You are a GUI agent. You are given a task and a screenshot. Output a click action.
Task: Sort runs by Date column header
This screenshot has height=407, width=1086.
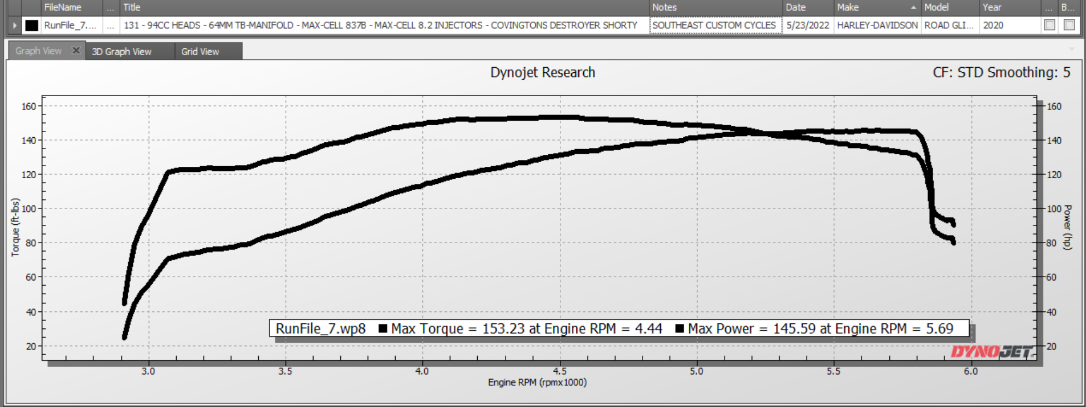pos(808,7)
